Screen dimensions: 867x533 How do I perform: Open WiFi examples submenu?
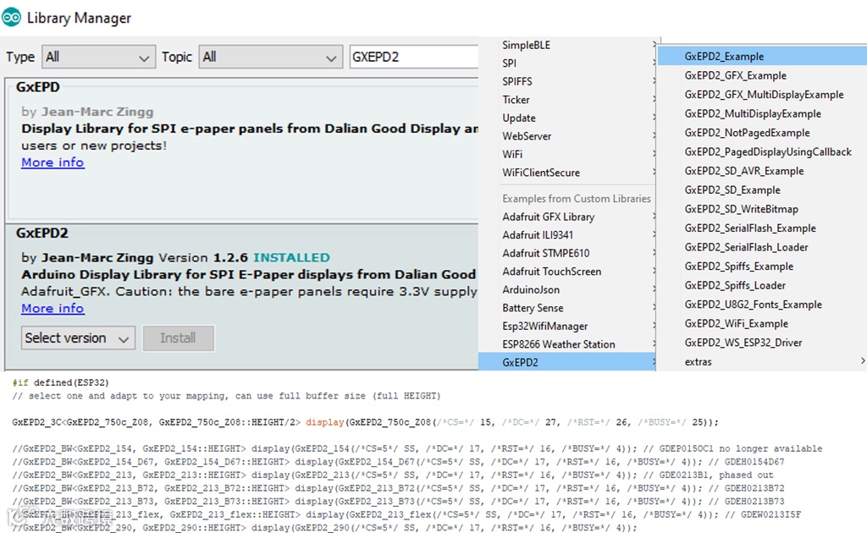point(567,154)
